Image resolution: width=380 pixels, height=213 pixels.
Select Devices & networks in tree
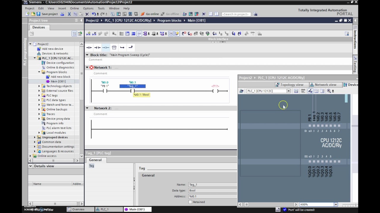click(x=55, y=54)
